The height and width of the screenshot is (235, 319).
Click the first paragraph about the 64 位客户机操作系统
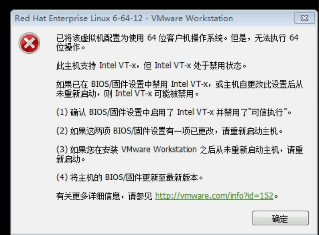tap(177, 43)
